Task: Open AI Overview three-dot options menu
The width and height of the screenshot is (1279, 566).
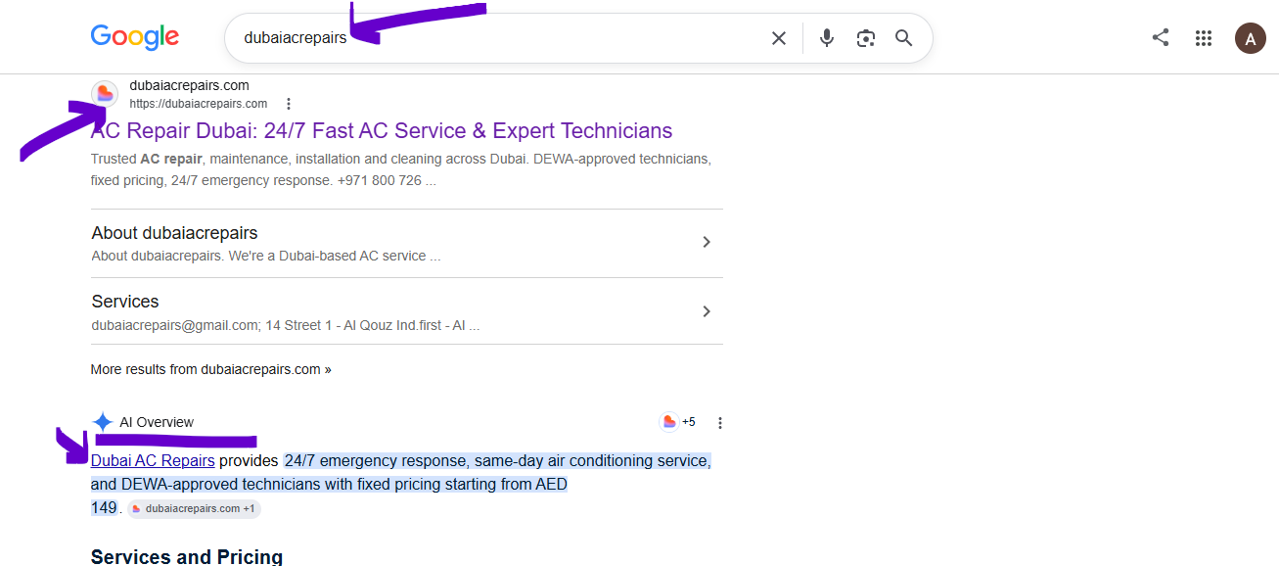Action: (x=720, y=423)
